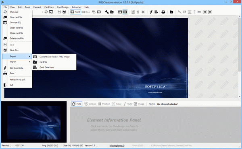Open the Value tab

tap(117, 104)
